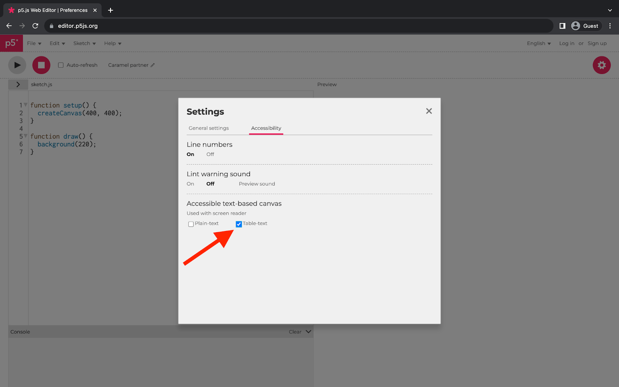Run the sketch with the Play button
This screenshot has width=619, height=387.
17,65
